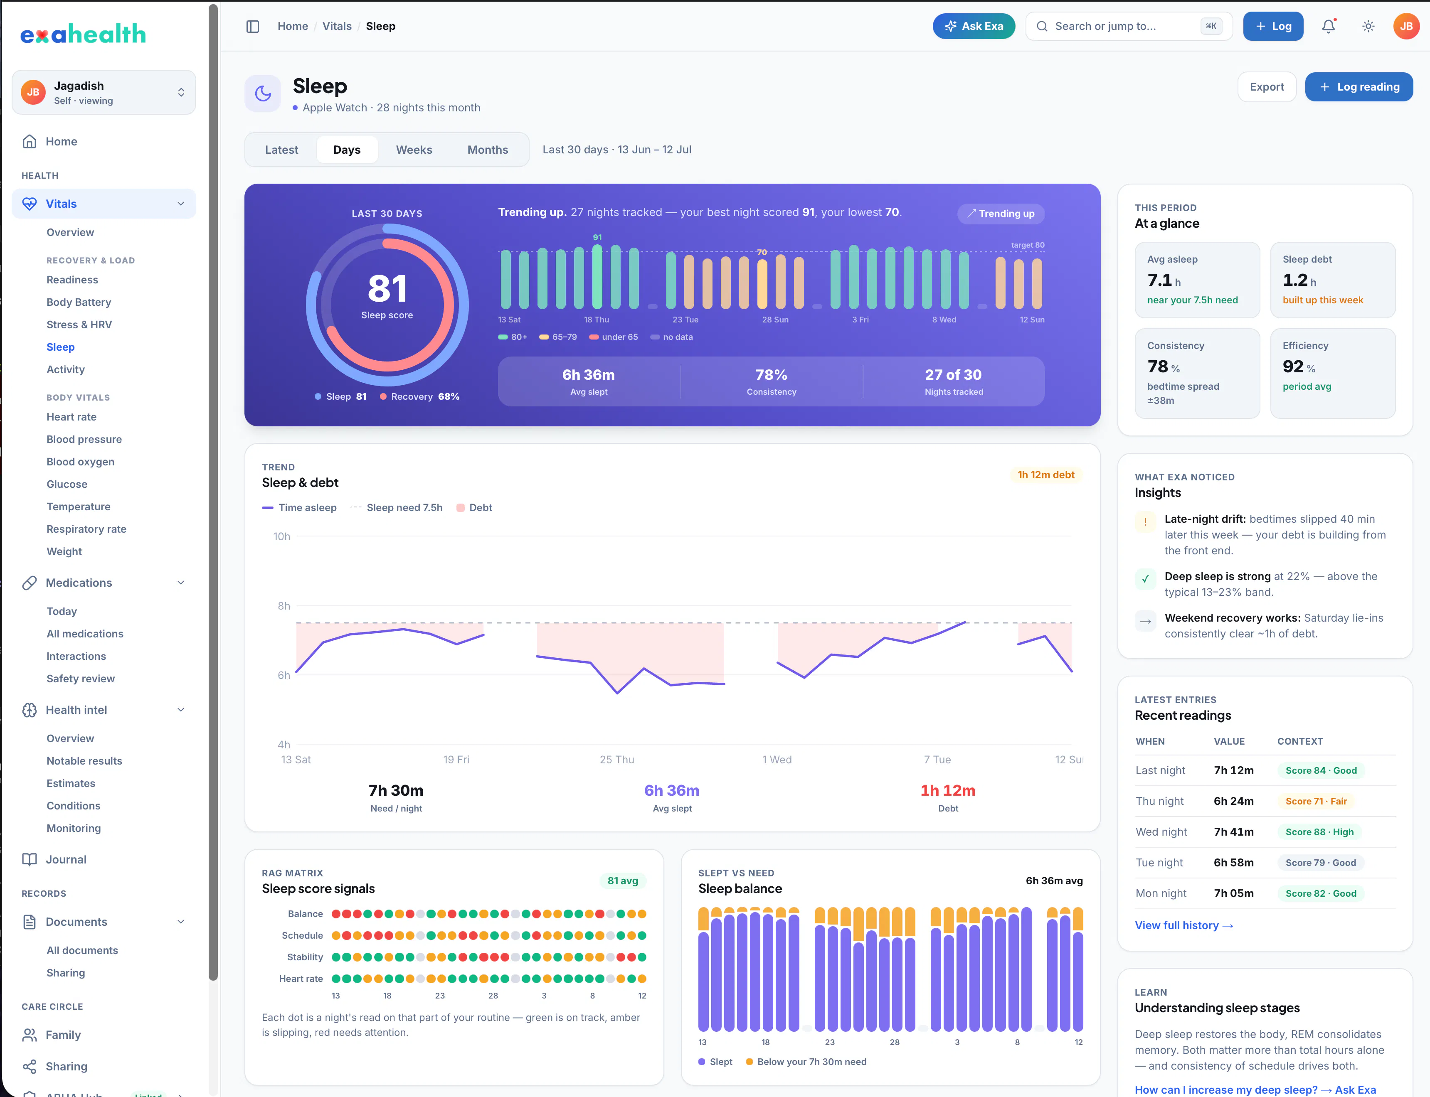The width and height of the screenshot is (1430, 1097).
Task: Click the Home breadcrumb link
Action: (293, 26)
